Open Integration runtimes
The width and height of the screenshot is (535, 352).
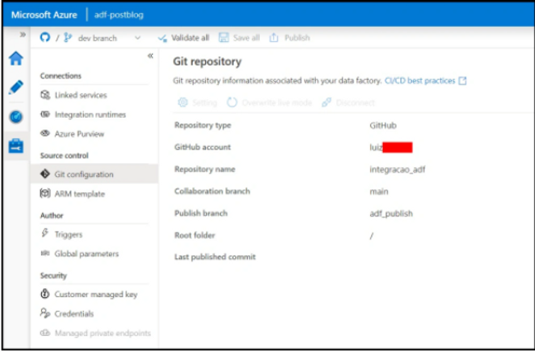pyautogui.click(x=90, y=115)
